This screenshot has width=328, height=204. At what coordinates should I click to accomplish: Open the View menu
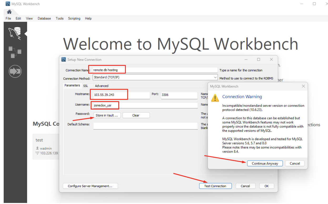pyautogui.click(x=29, y=18)
